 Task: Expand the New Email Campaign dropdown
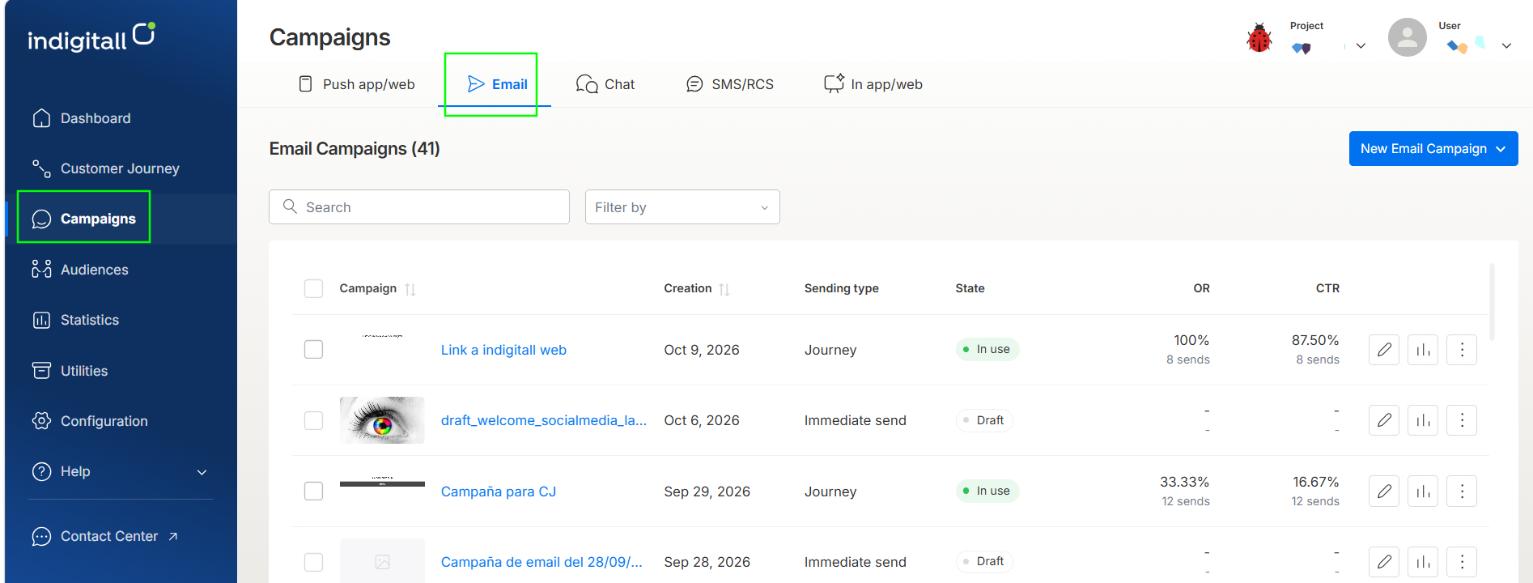(1433, 149)
